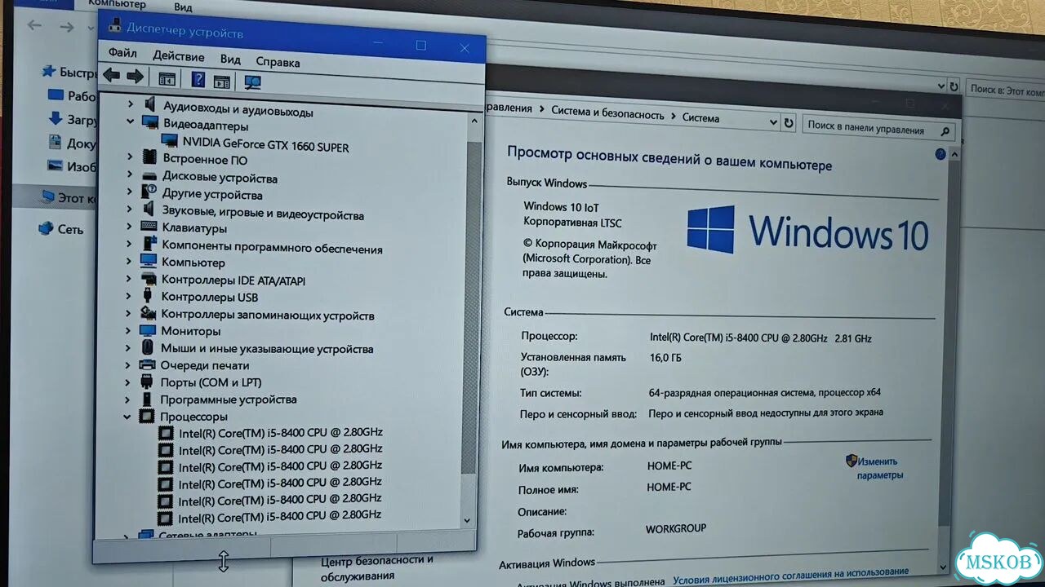Click the Очереди печати printer icon

pyautogui.click(x=147, y=364)
